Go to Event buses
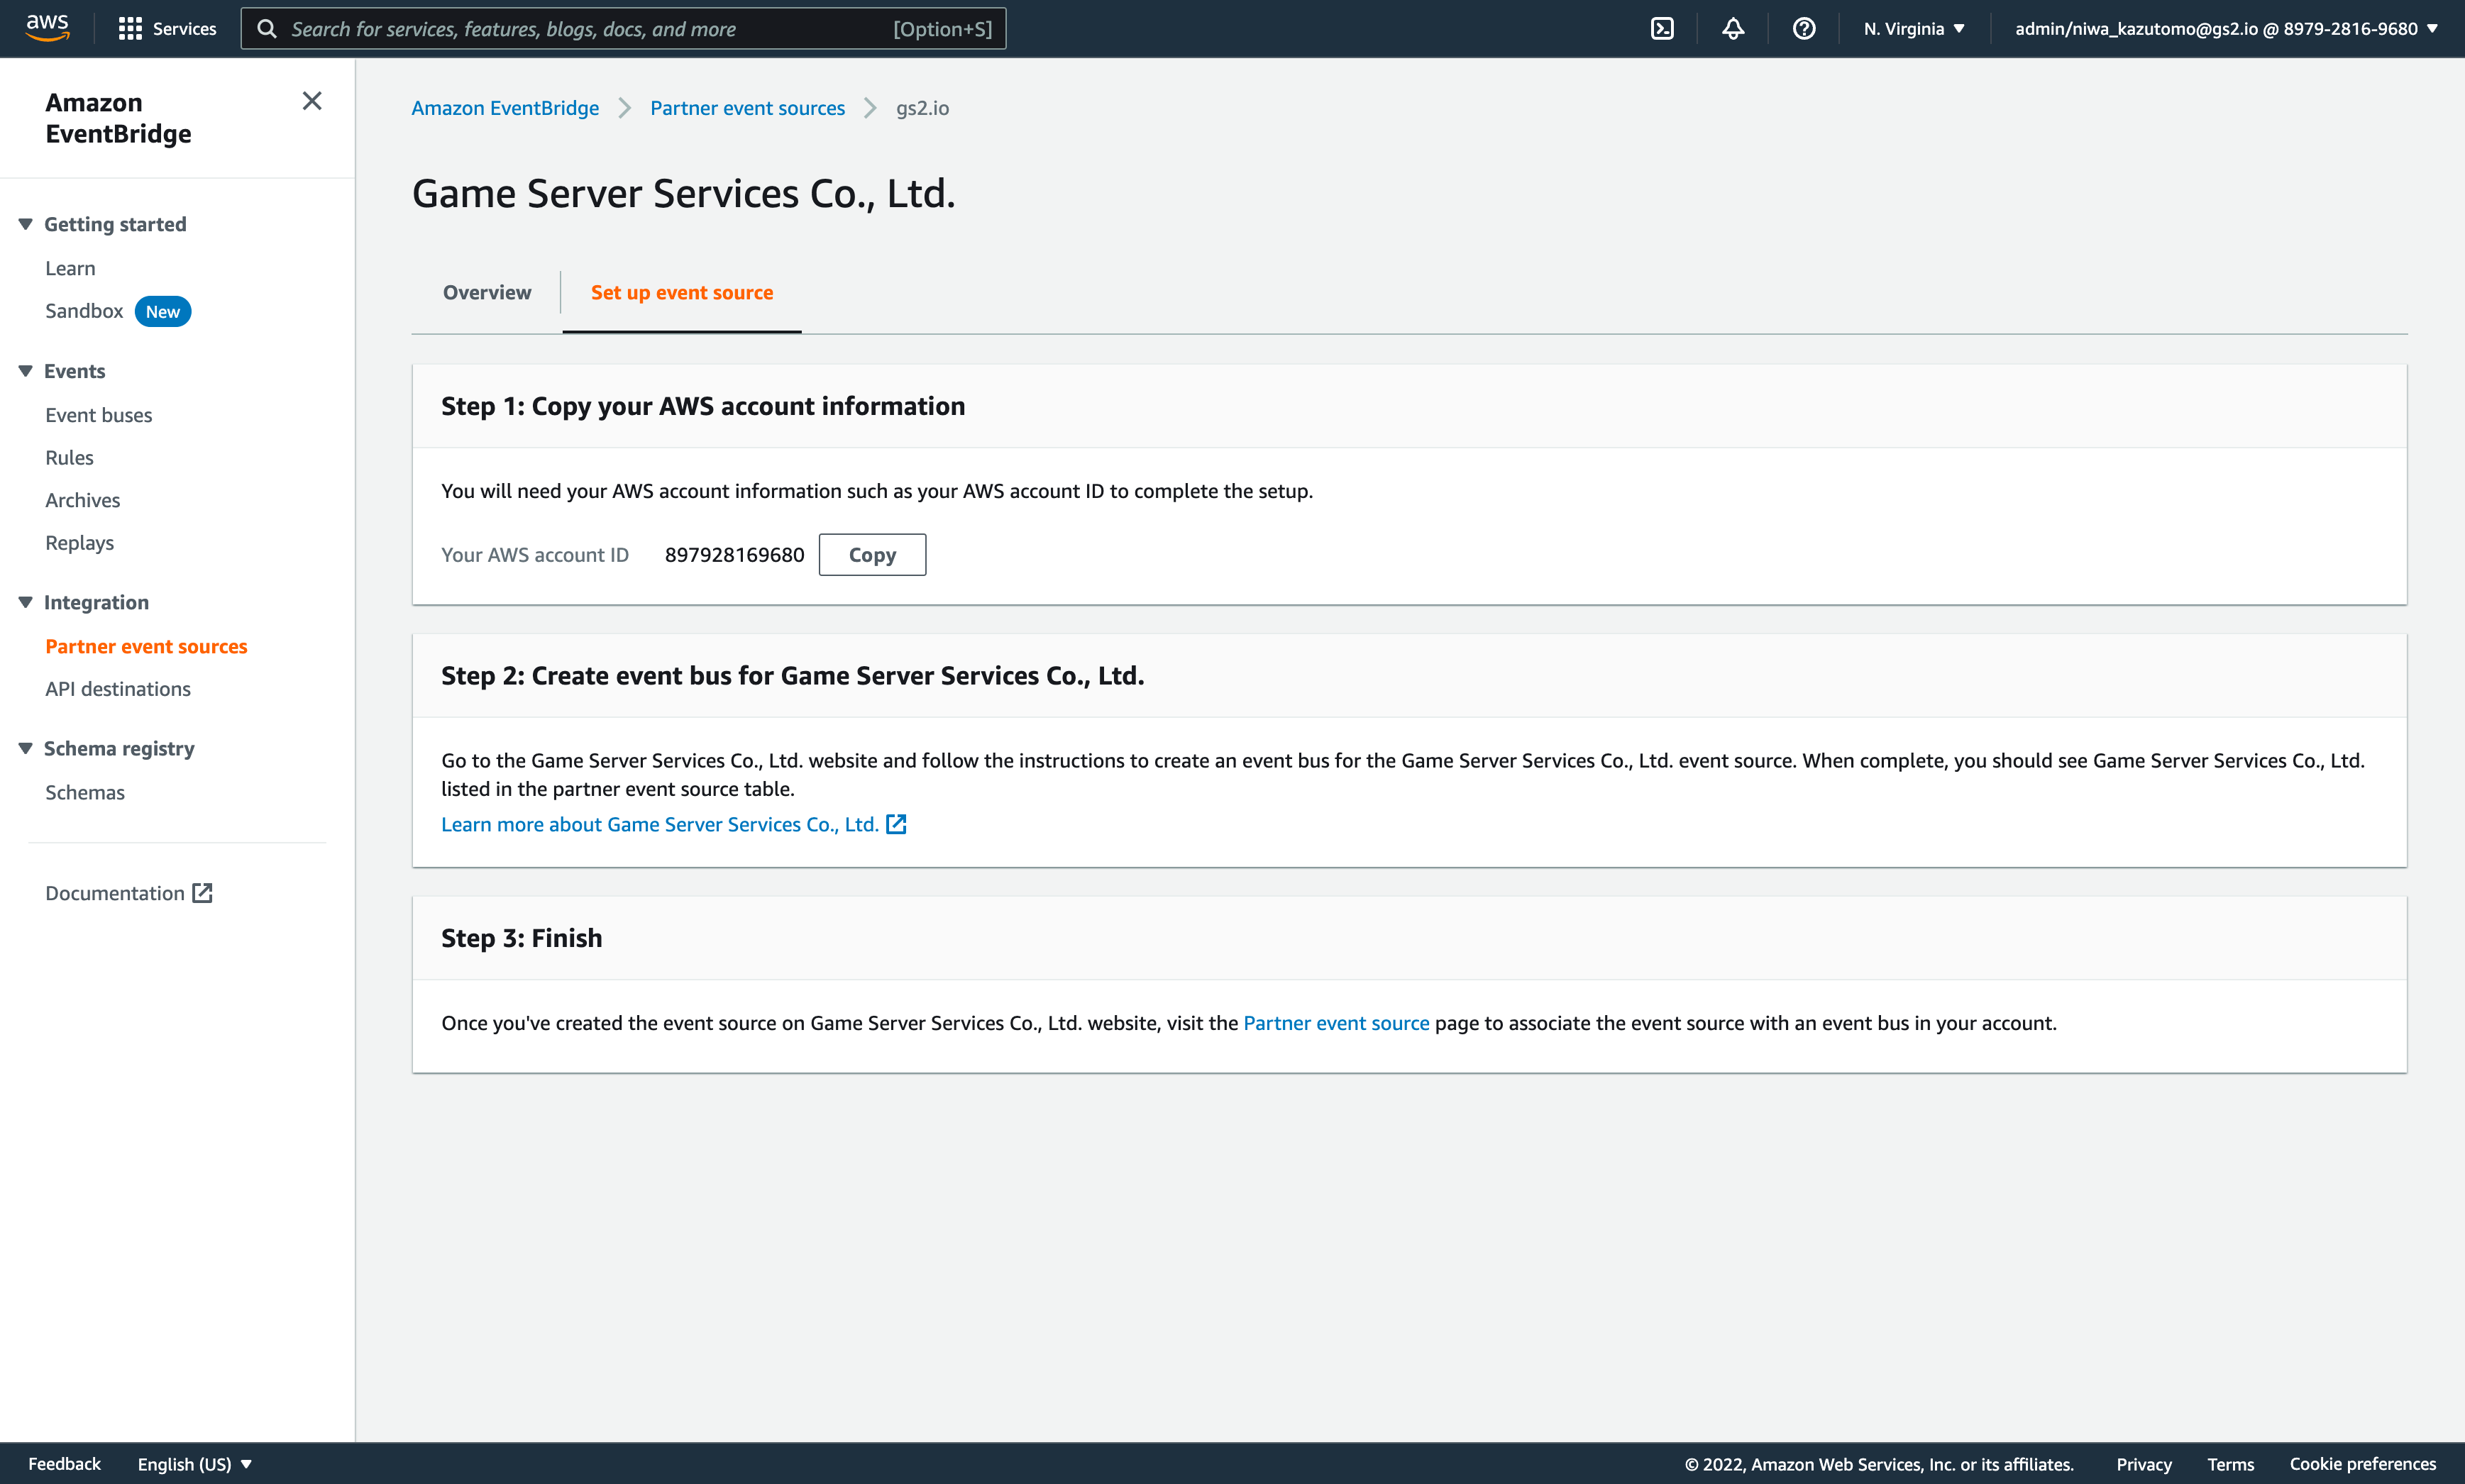This screenshot has width=2465, height=1484. [x=99, y=415]
